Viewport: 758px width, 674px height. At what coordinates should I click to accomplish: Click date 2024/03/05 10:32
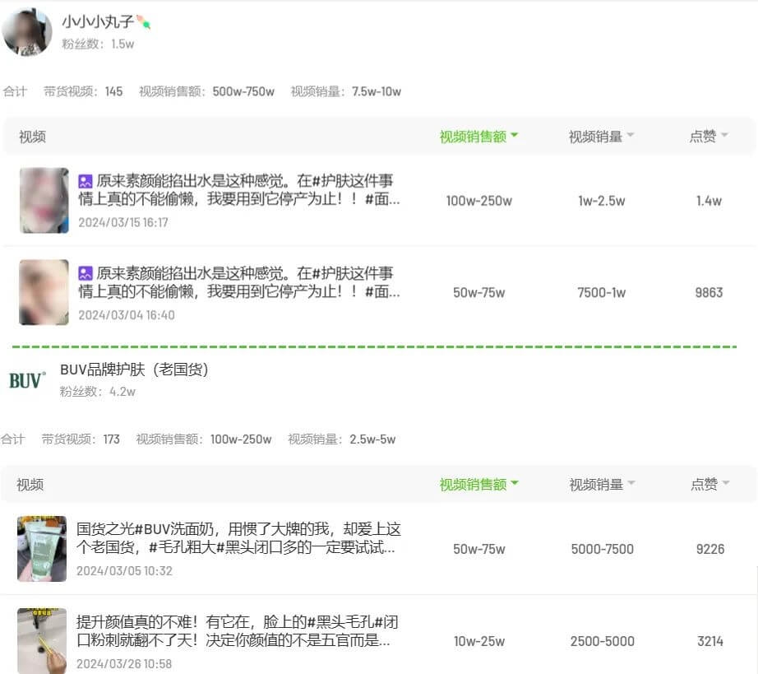[x=124, y=571]
